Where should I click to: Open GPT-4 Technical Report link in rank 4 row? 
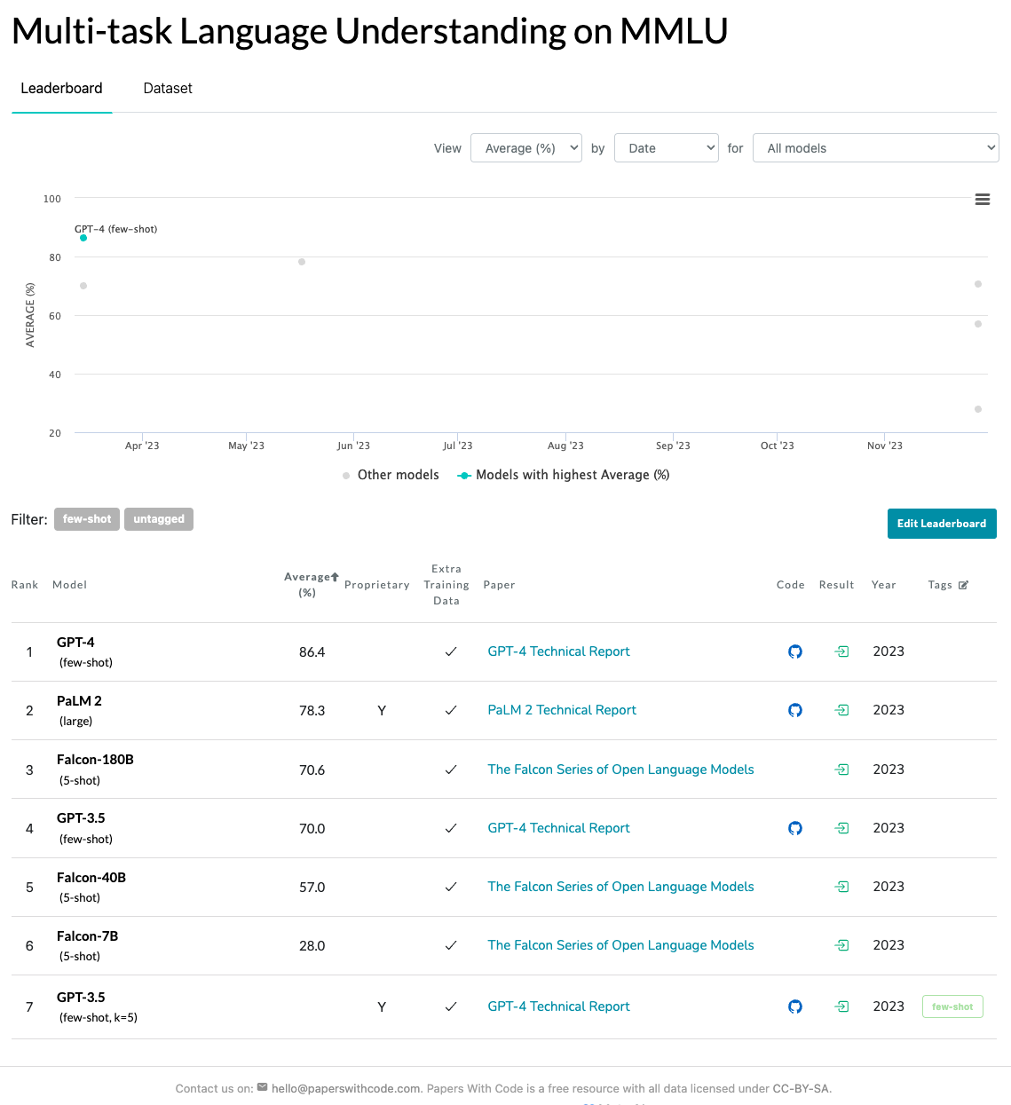click(x=558, y=828)
